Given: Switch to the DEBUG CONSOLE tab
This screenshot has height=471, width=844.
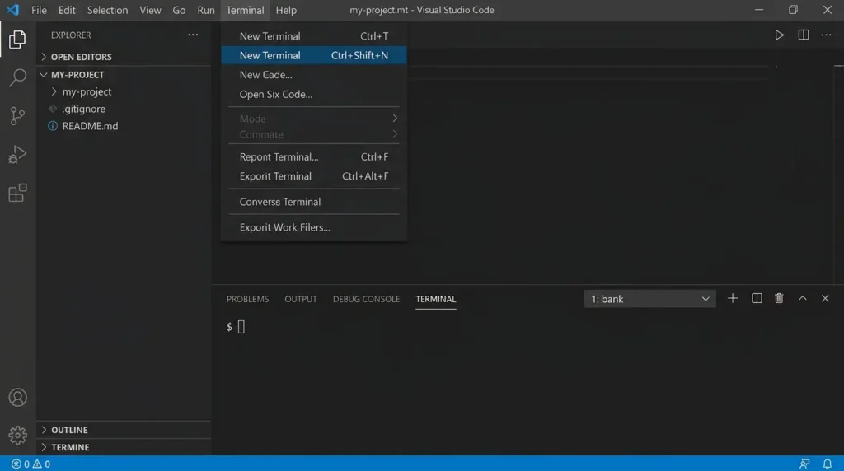Looking at the screenshot, I should [x=366, y=299].
